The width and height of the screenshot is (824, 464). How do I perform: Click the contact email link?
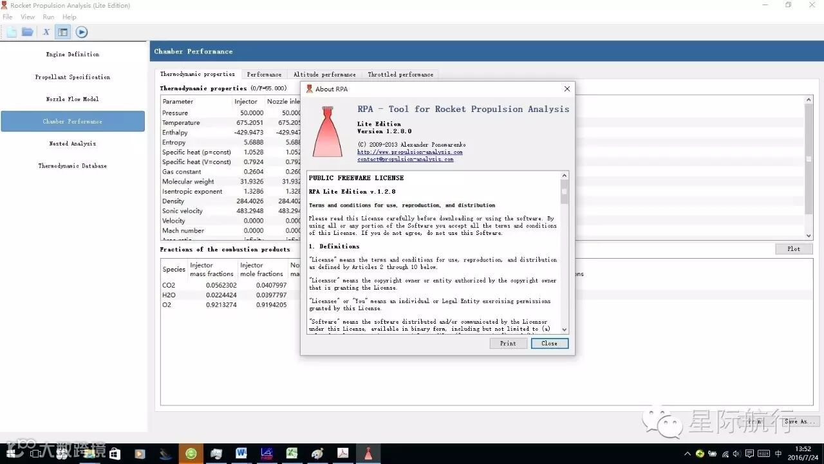(x=406, y=159)
